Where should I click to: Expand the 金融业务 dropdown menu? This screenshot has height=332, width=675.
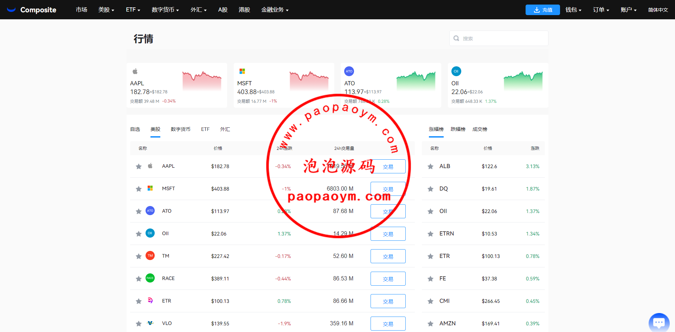(x=275, y=10)
